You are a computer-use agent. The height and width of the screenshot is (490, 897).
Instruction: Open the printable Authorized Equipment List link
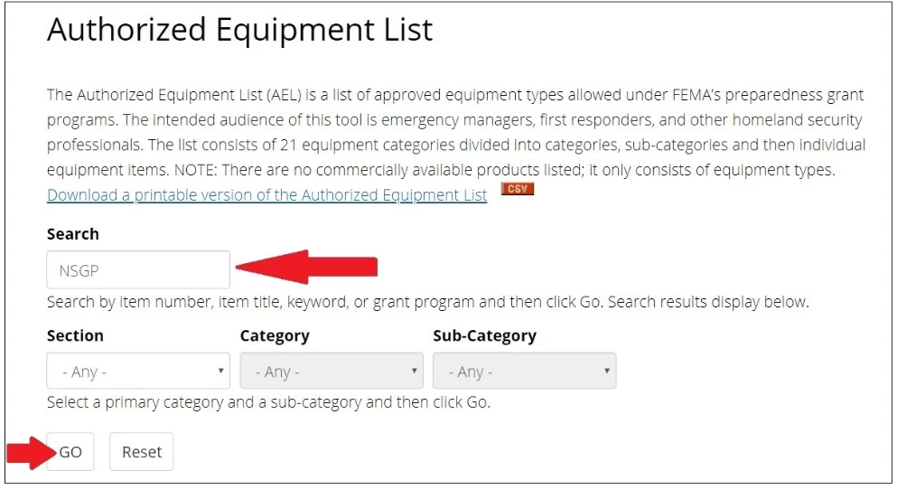tap(267, 195)
